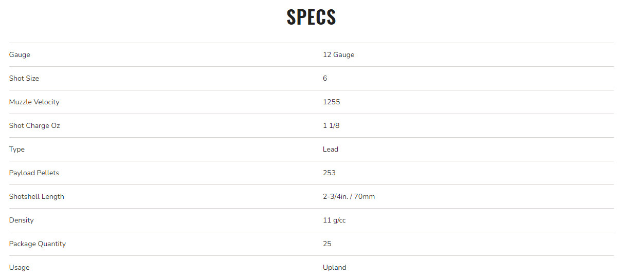Click the Gauge label
618x278 pixels.
(20, 55)
